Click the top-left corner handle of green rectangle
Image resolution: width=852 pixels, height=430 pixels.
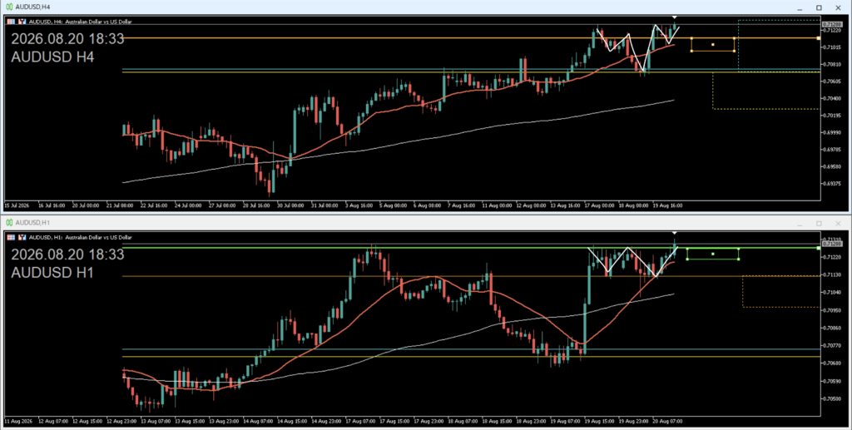tap(687, 249)
